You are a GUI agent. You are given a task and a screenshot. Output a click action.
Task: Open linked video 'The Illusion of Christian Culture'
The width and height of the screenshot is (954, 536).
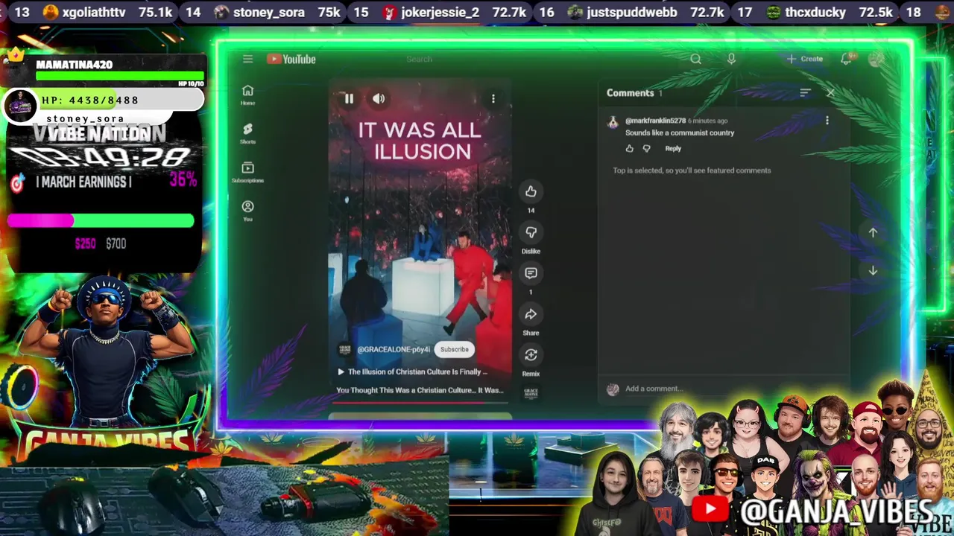tap(414, 371)
